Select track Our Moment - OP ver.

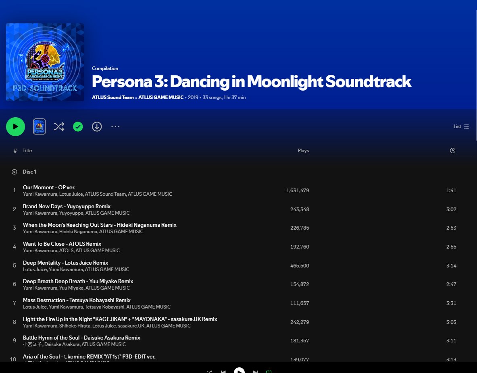pyautogui.click(x=49, y=188)
